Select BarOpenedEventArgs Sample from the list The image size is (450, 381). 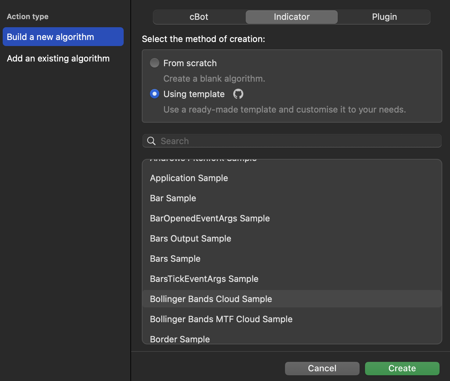pyautogui.click(x=210, y=218)
